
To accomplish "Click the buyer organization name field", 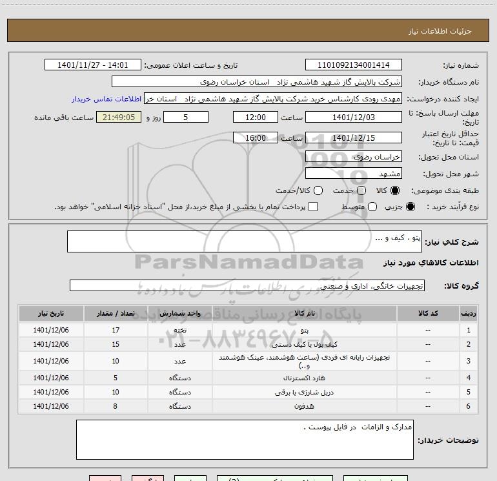I will [257, 82].
